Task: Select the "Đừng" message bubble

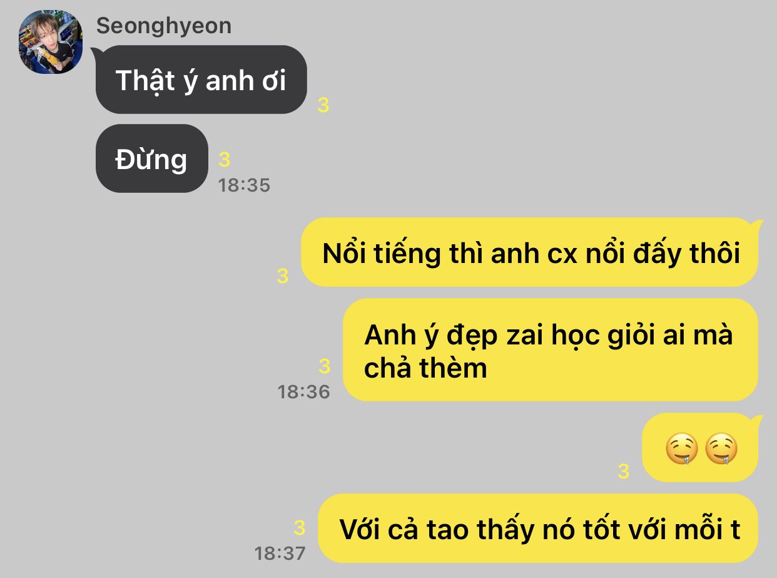Action: coord(151,158)
